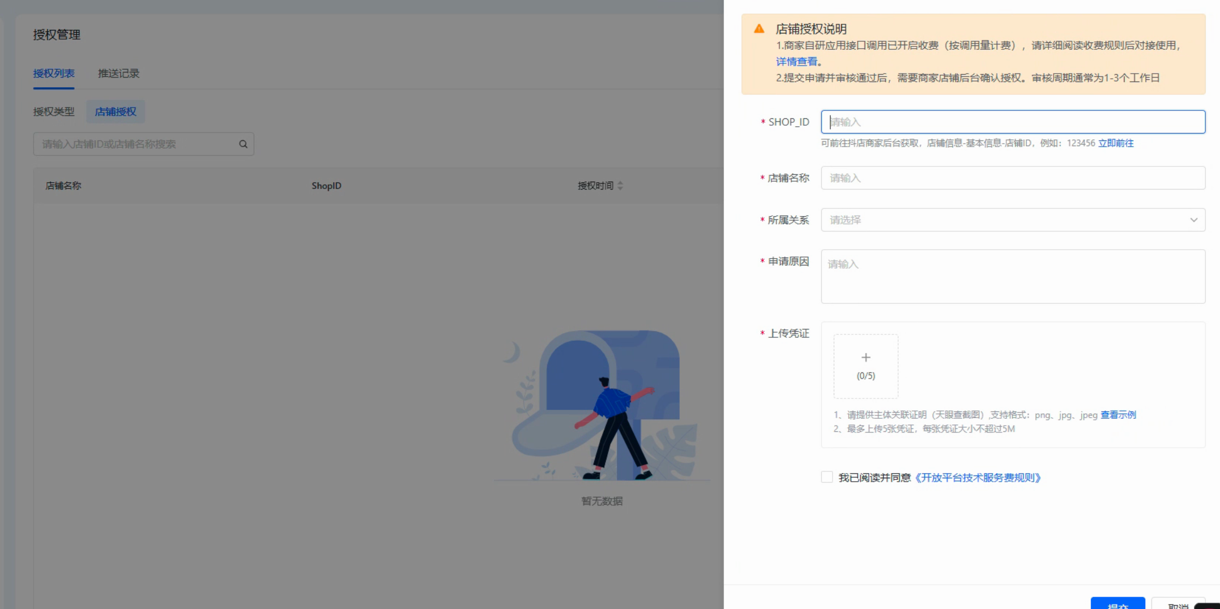This screenshot has height=609, width=1220.
Task: Expand the 所属关系 dropdown arrow
Action: (x=1193, y=220)
